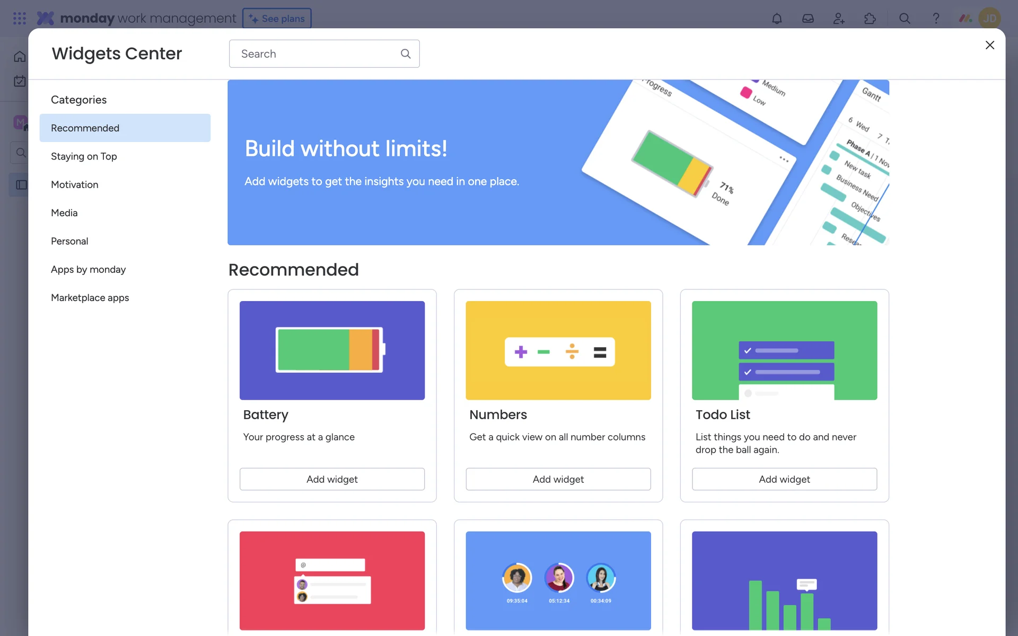Open the notifications bell icon
The width and height of the screenshot is (1018, 636).
777,19
